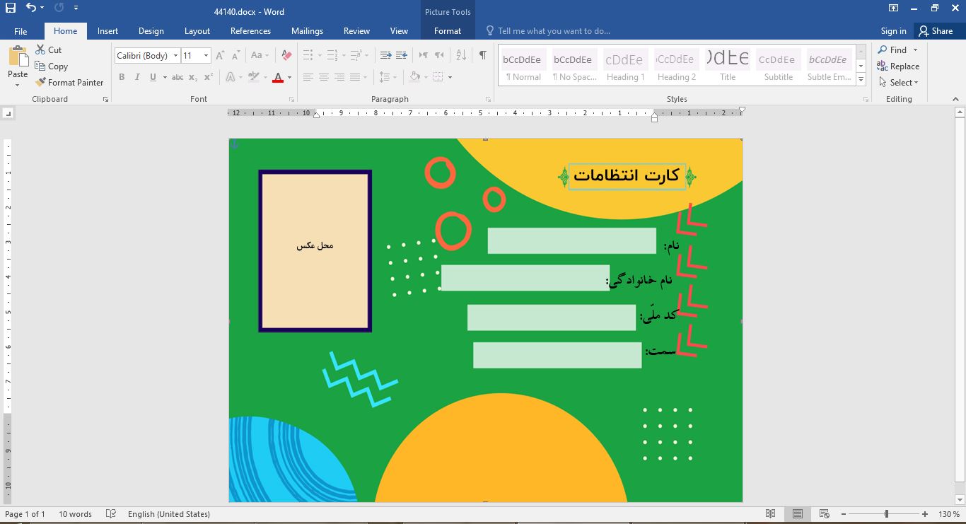The height and width of the screenshot is (524, 966).
Task: Switch to the Insert tab
Action: (x=107, y=31)
